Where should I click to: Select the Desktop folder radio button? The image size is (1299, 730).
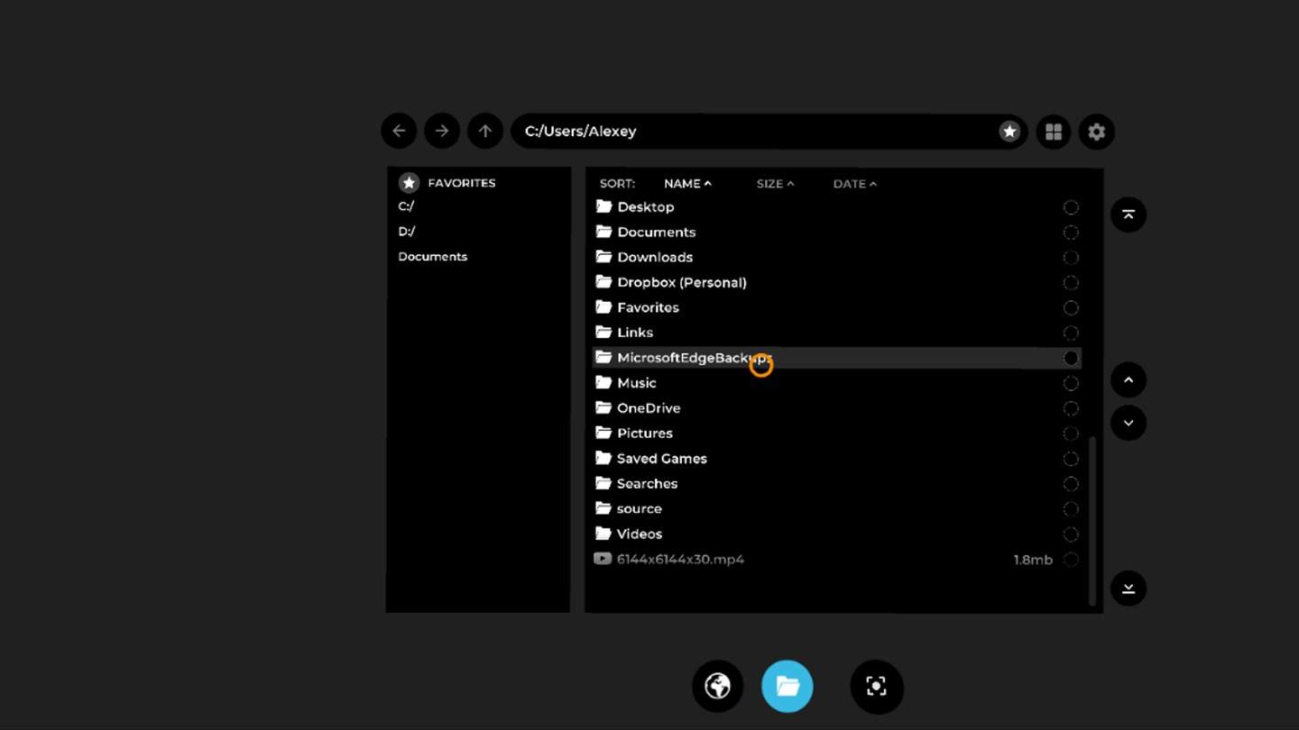1071,207
